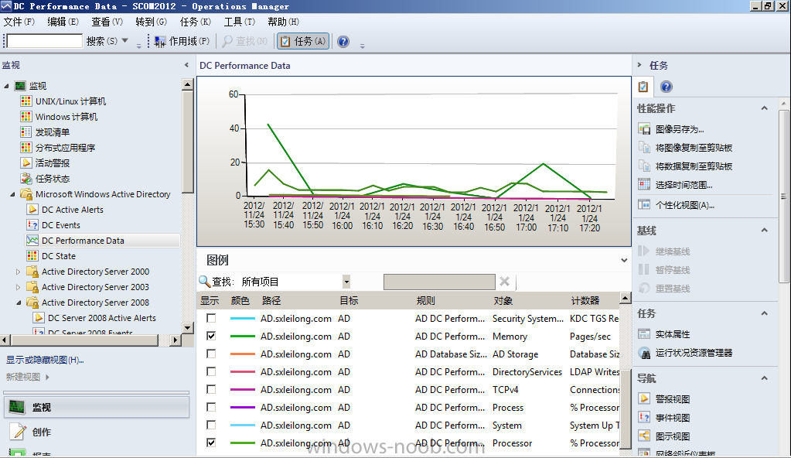Image resolution: width=791 pixels, height=458 pixels.
Task: Open the 工具(T) menu
Action: (x=240, y=22)
